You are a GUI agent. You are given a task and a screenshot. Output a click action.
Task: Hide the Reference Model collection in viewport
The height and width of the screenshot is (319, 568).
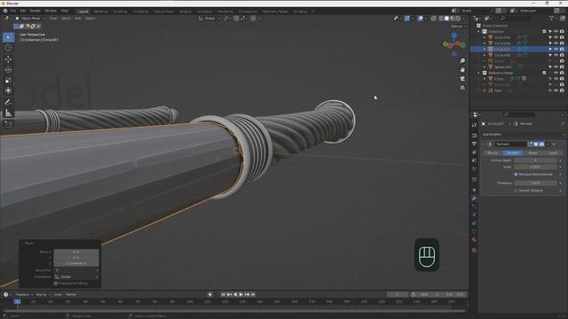point(556,73)
